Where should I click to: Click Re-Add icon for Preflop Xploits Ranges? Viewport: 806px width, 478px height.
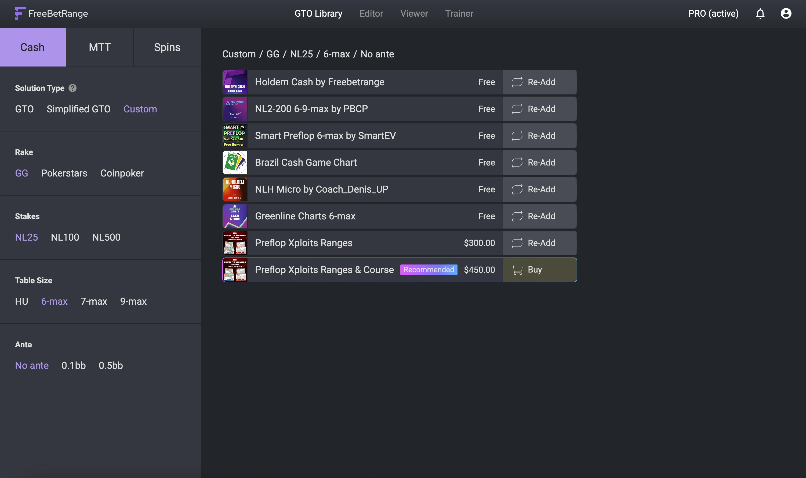517,243
